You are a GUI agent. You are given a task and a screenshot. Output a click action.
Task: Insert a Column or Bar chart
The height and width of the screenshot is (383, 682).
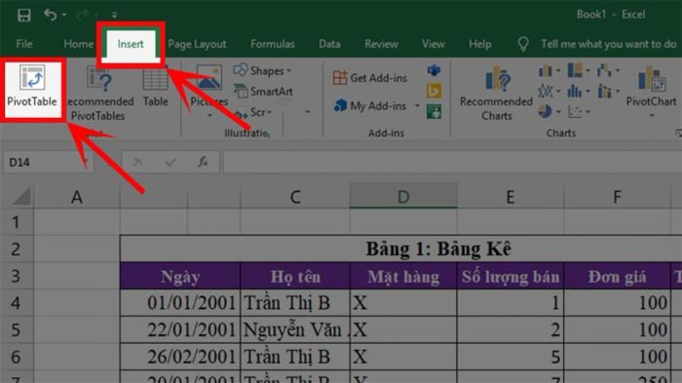tap(549, 70)
